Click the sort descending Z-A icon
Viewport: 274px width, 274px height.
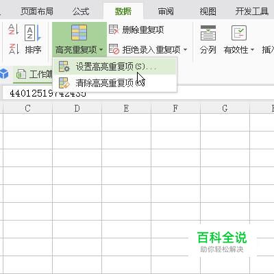point(13,49)
